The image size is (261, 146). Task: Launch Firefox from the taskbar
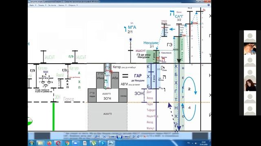(x=49, y=143)
